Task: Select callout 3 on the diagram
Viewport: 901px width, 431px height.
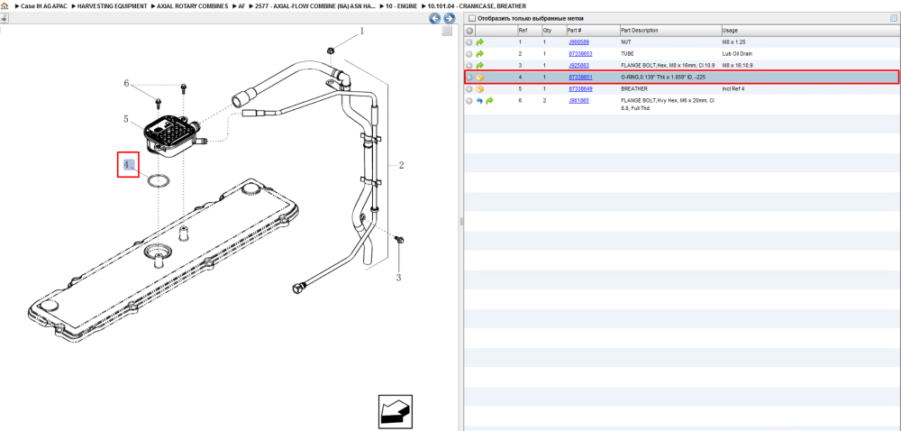Action: (x=398, y=278)
